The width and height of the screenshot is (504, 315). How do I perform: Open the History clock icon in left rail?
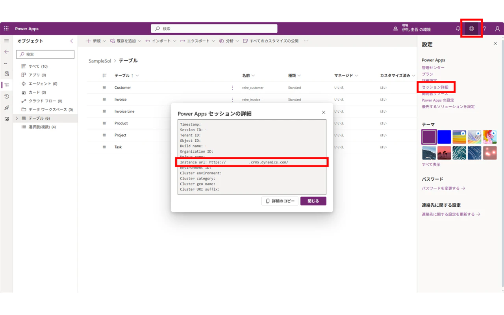click(x=7, y=96)
